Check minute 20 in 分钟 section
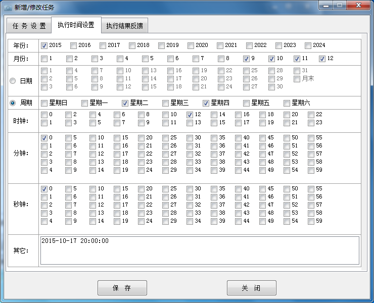 (x=141, y=138)
